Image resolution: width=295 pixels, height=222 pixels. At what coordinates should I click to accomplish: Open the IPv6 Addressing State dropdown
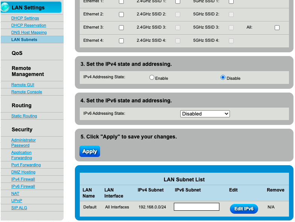[x=205, y=114]
